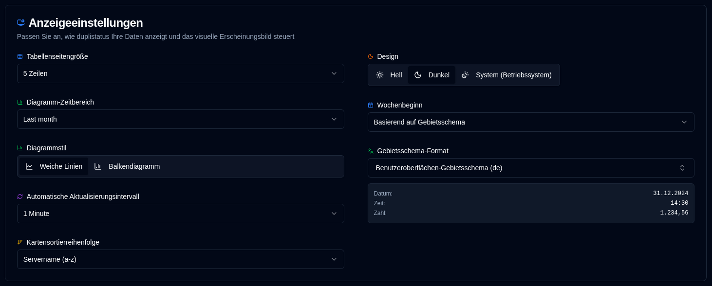Click the number value 1.234,56
712x286 pixels.
pos(674,213)
